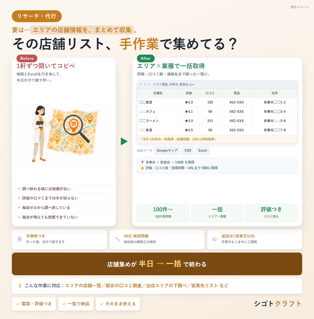Click the 制作イメージ label
The image size is (314, 319).
coord(300,7)
